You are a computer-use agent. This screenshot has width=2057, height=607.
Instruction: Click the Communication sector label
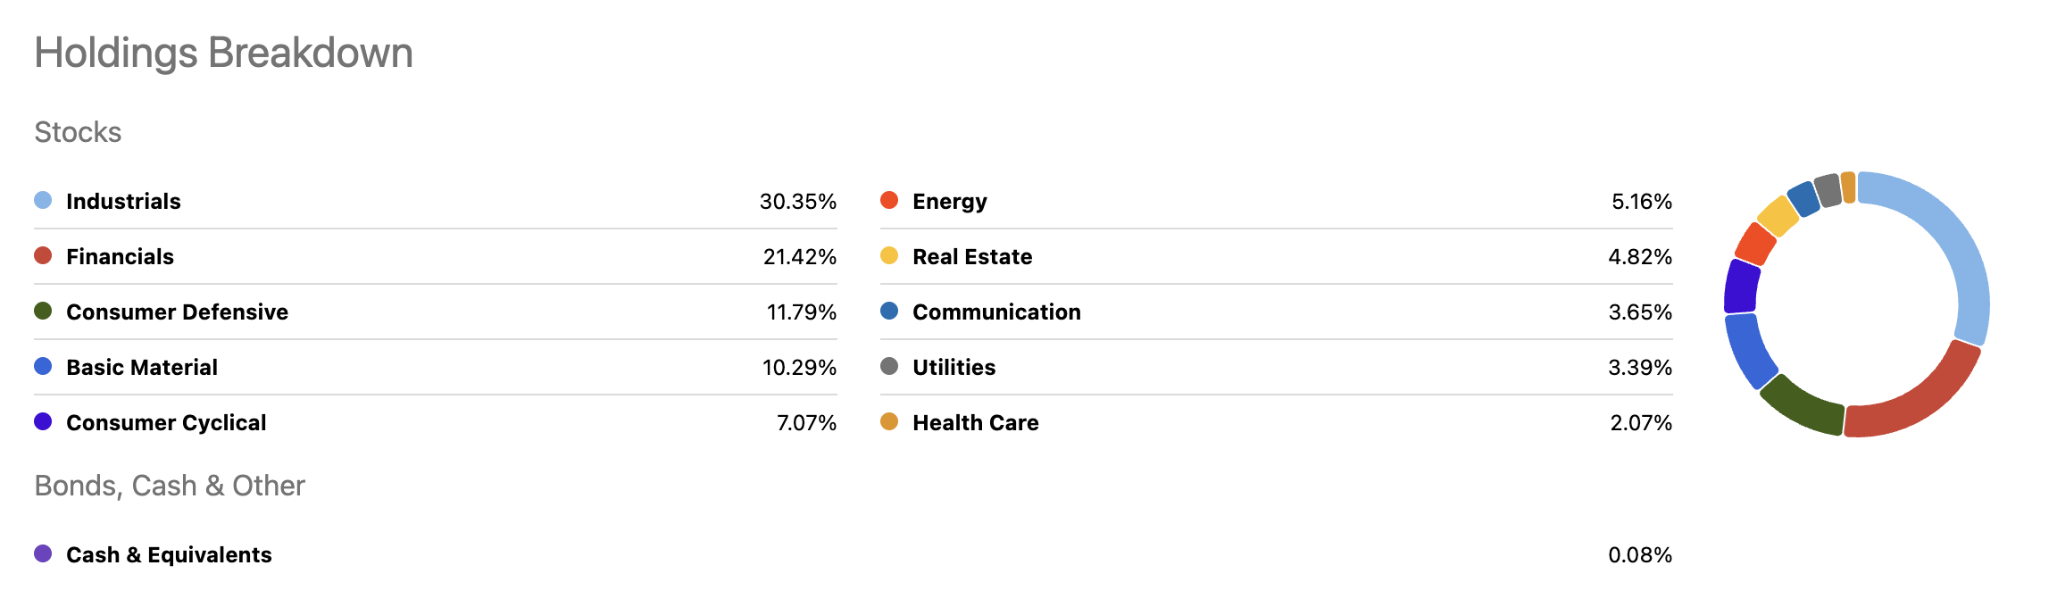tap(996, 312)
